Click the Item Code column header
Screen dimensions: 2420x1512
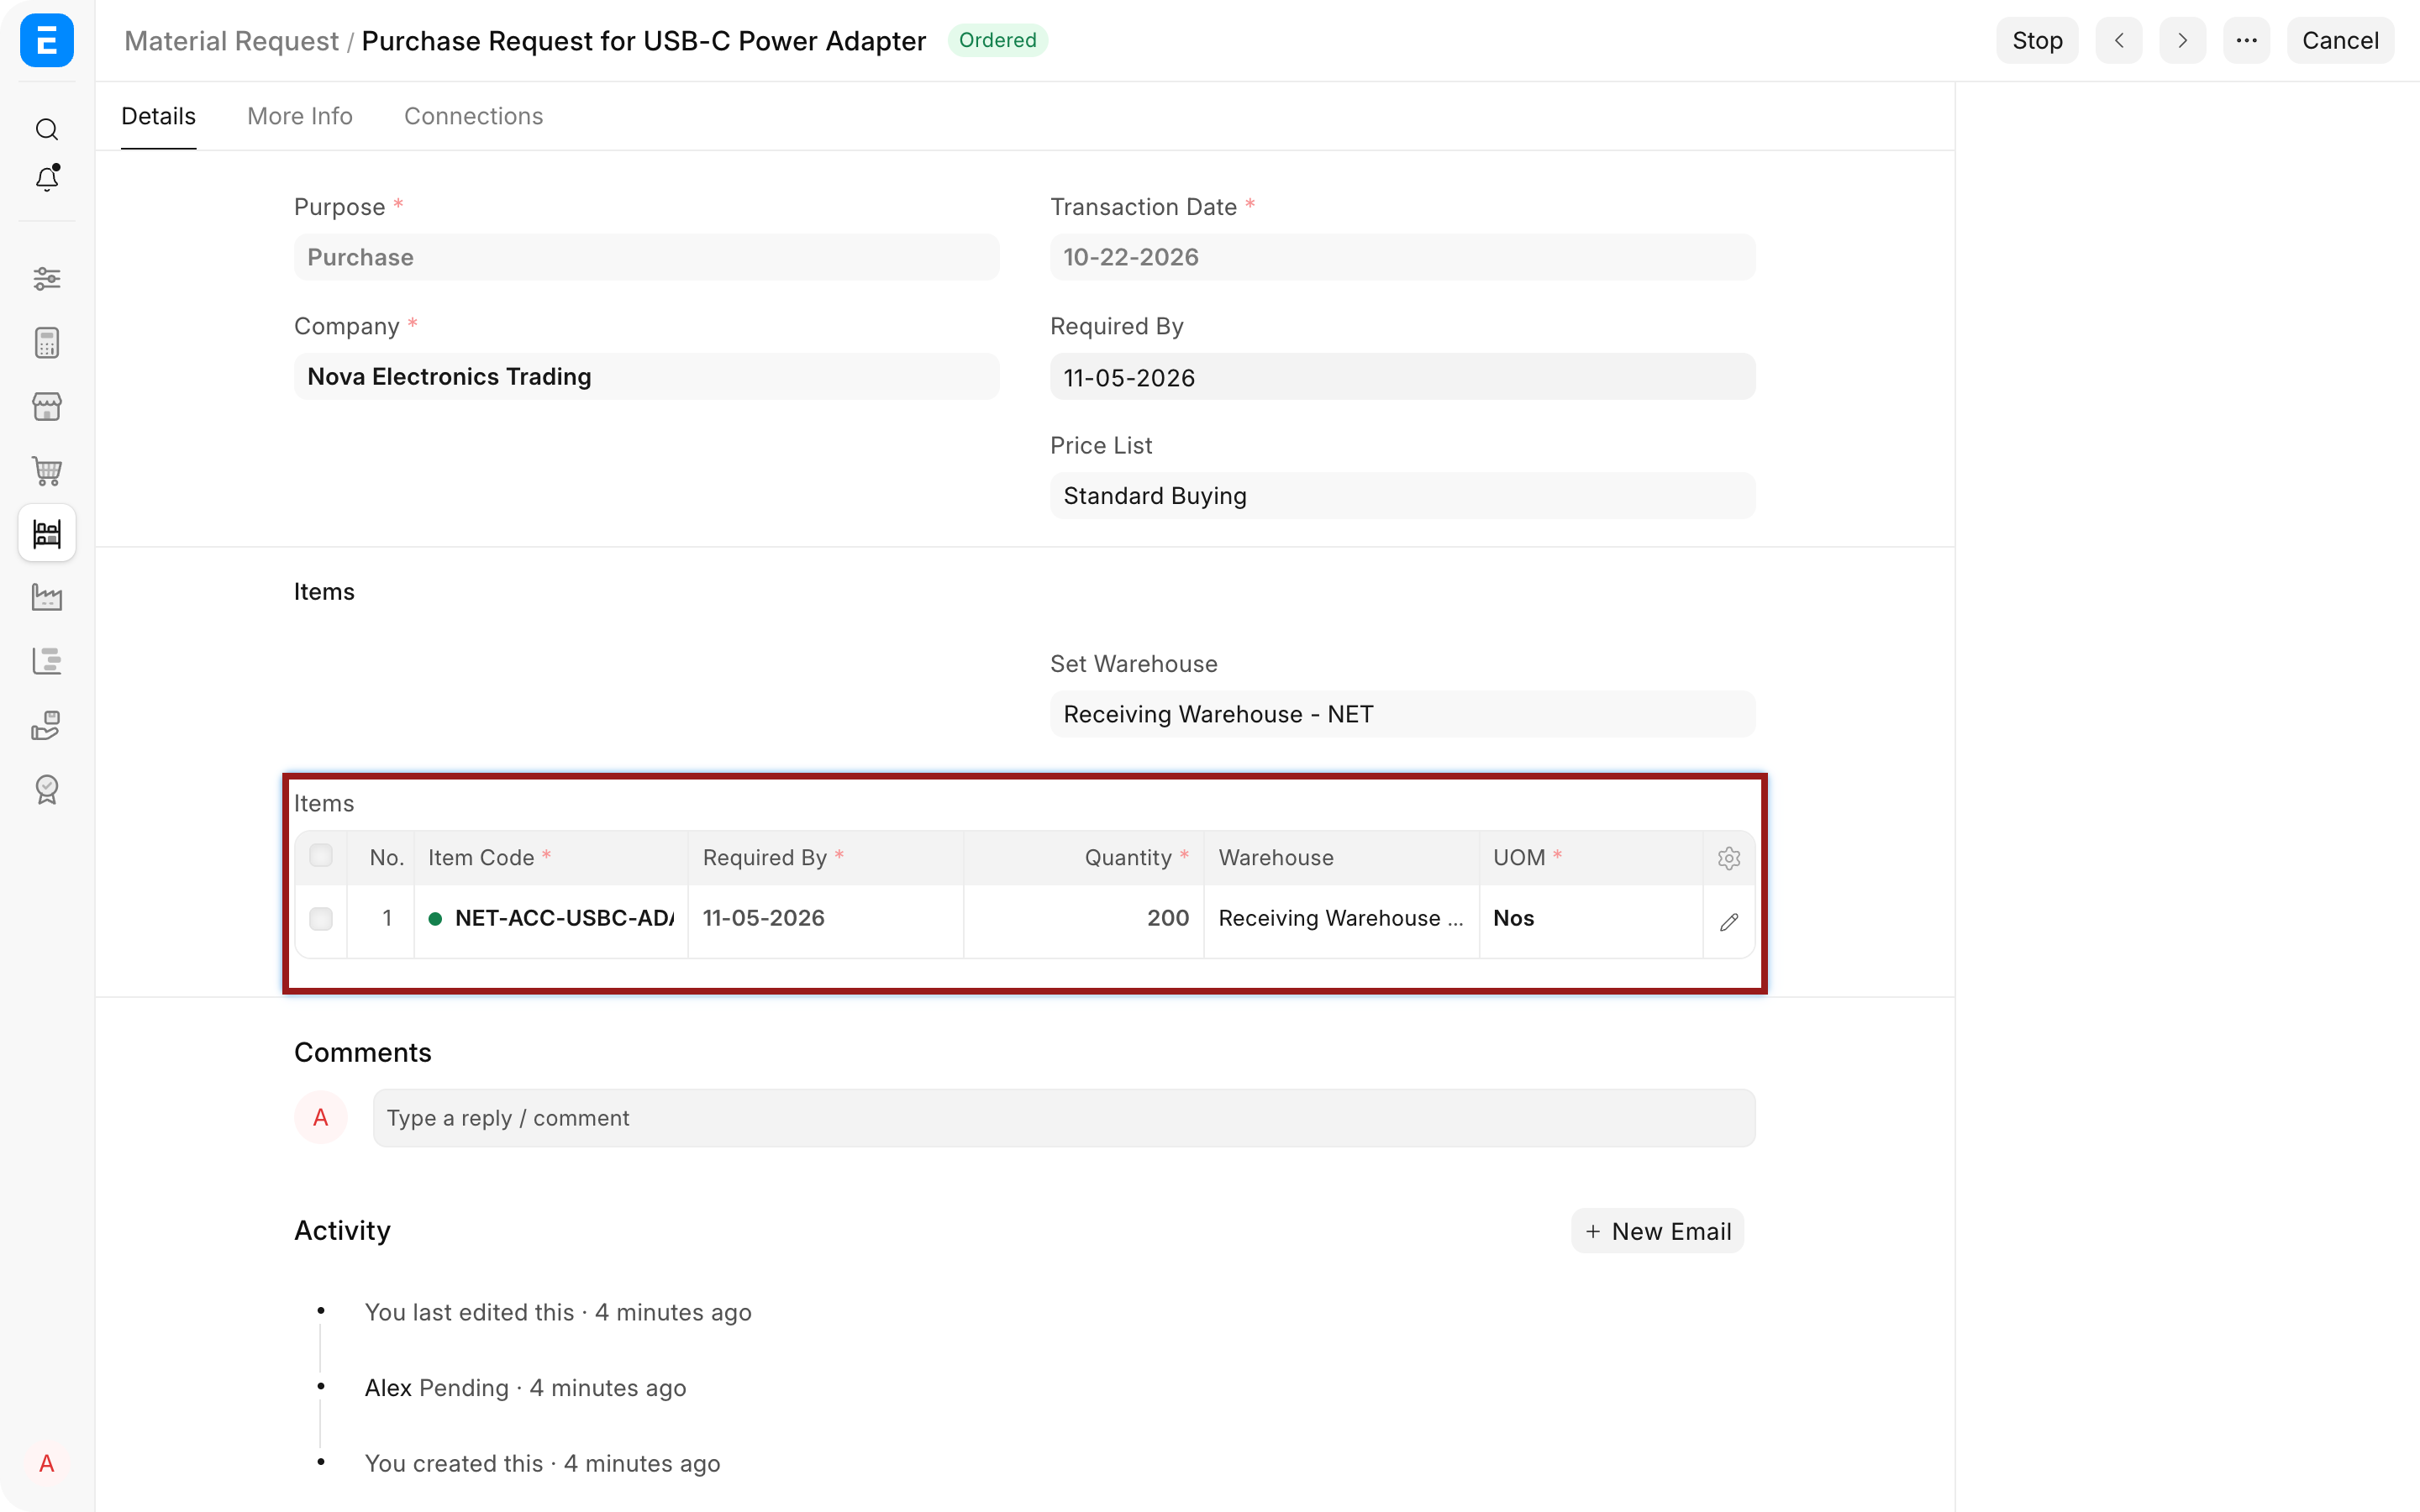click(x=551, y=858)
